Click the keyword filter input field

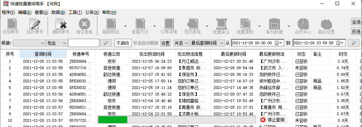tap(84, 43)
